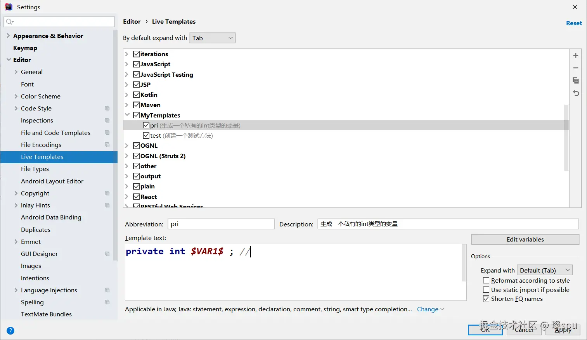The width and height of the screenshot is (587, 340).
Task: Open the Intentions settings page
Action: click(x=35, y=278)
